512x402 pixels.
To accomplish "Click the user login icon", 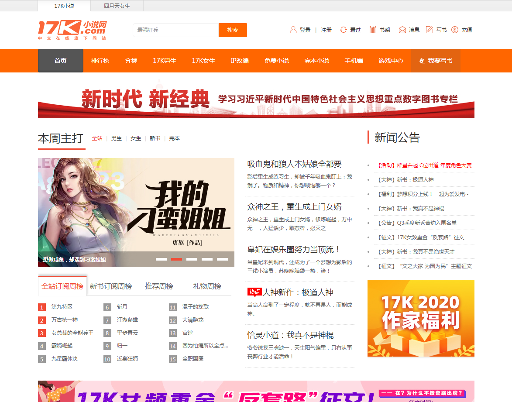I will pos(293,30).
